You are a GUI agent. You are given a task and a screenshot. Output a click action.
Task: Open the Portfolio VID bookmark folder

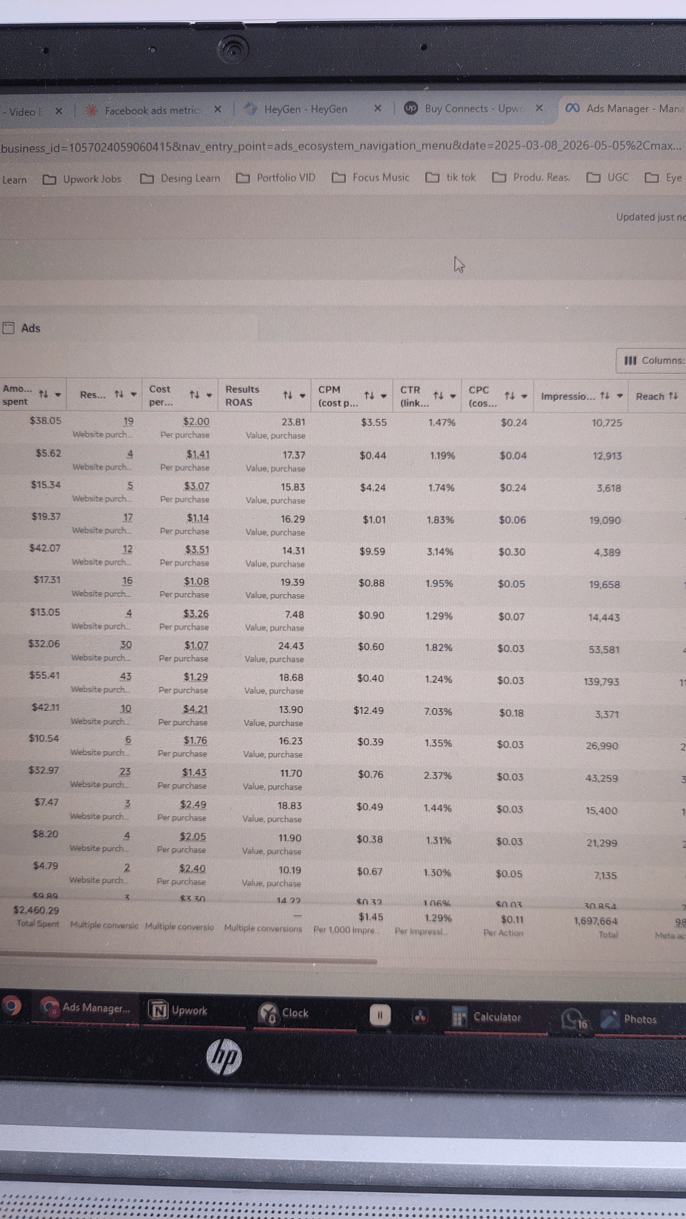point(276,178)
